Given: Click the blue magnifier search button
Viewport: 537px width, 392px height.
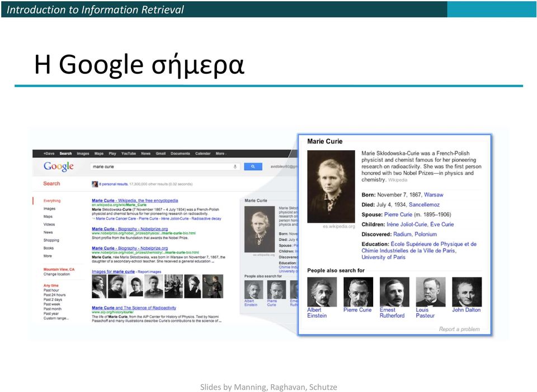Looking at the screenshot, I should [253, 166].
